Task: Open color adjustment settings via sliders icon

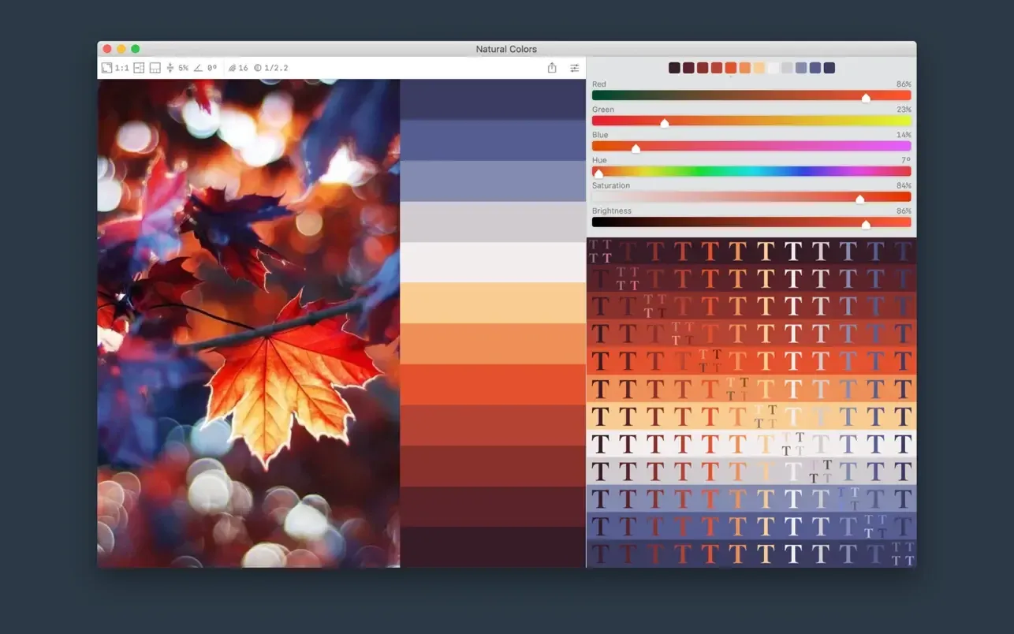Action: pyautogui.click(x=575, y=68)
